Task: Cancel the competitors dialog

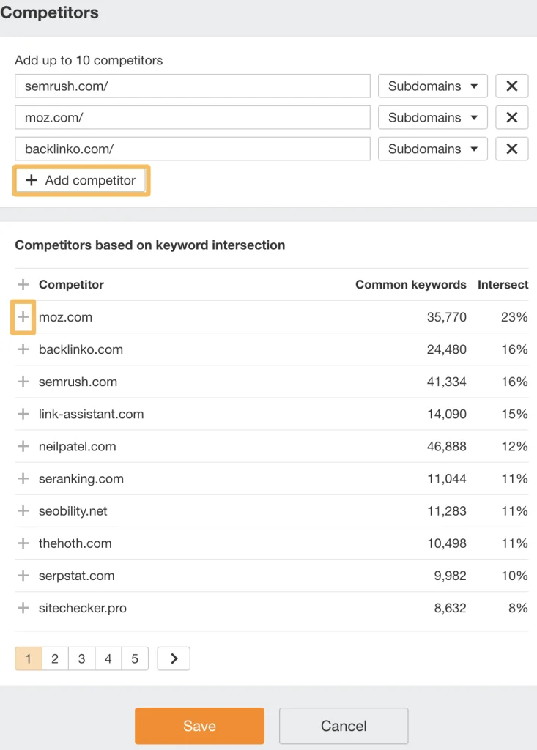Action: point(344,726)
